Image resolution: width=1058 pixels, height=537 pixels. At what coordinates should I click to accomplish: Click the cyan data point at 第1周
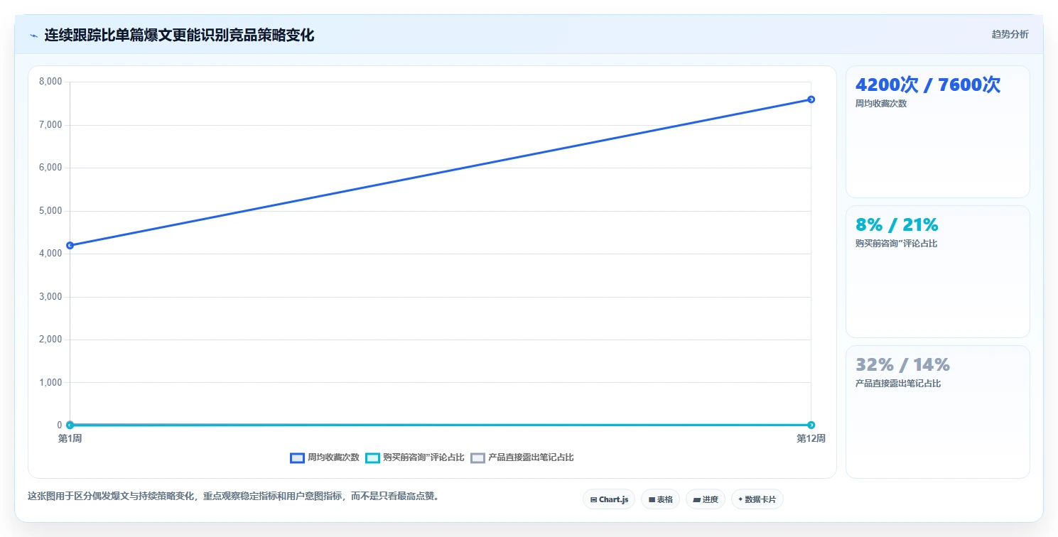click(x=70, y=425)
